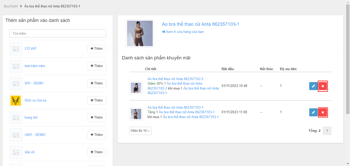Click image placeholder icon for test trăm năm
350x166 pixels.
(16, 66)
